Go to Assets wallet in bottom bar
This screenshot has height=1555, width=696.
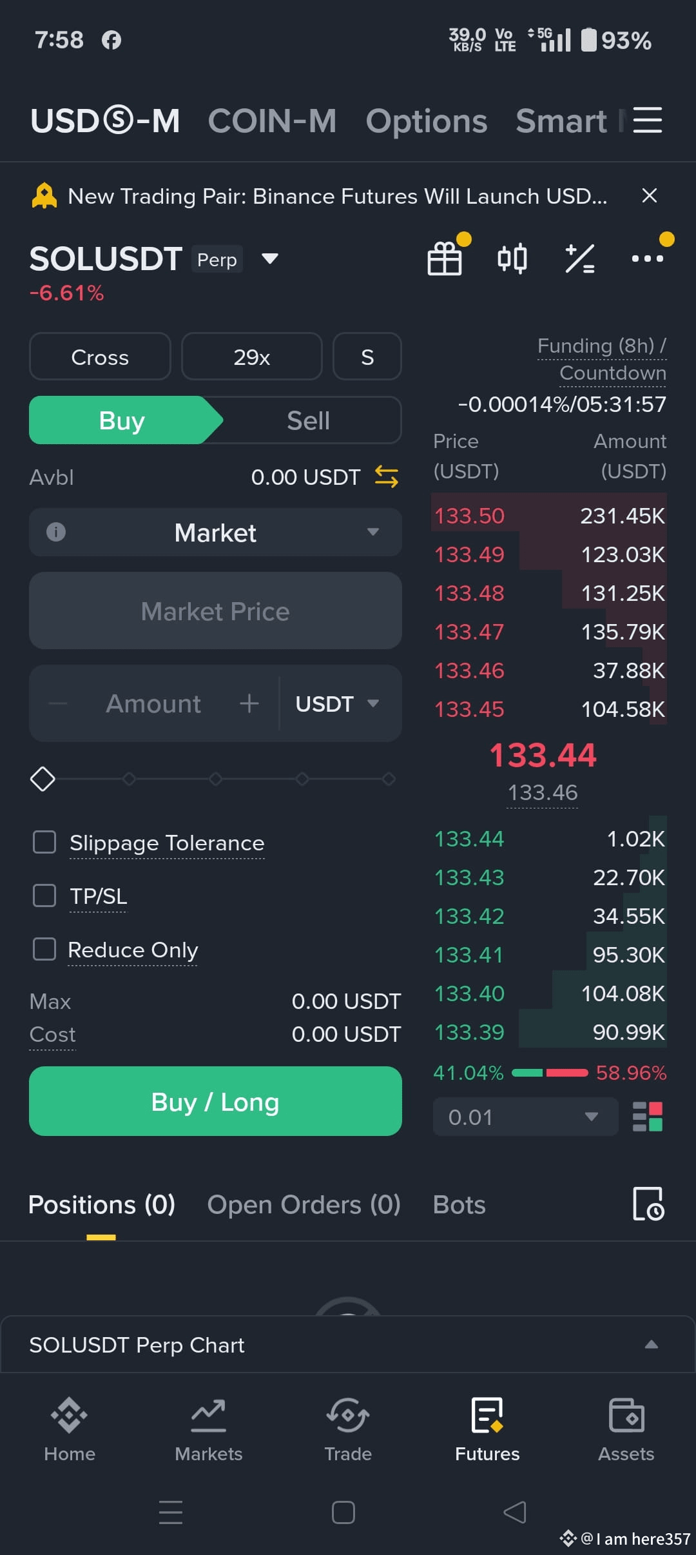(626, 1429)
